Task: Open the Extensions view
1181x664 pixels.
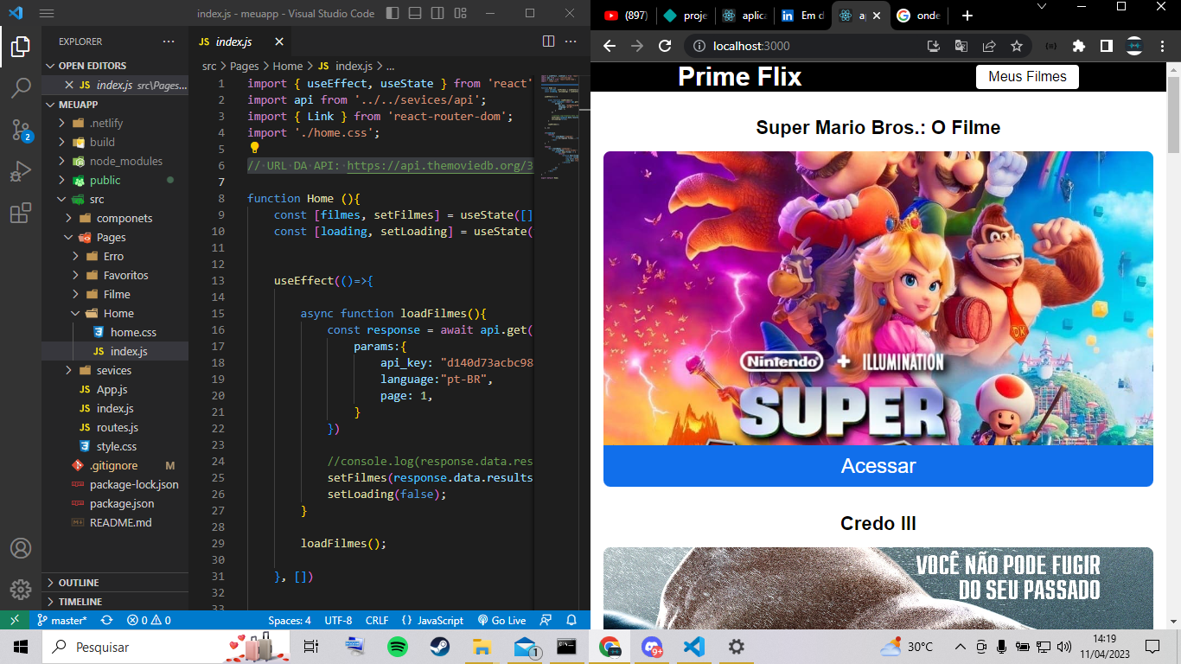Action: pos(21,213)
